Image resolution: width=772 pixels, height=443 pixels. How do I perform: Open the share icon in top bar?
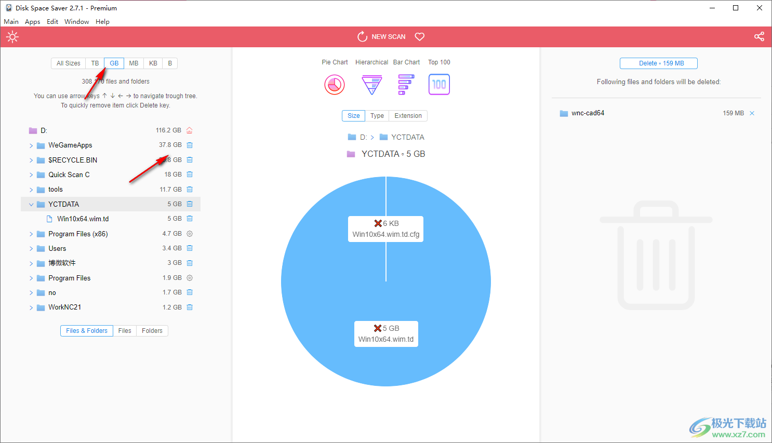point(759,37)
